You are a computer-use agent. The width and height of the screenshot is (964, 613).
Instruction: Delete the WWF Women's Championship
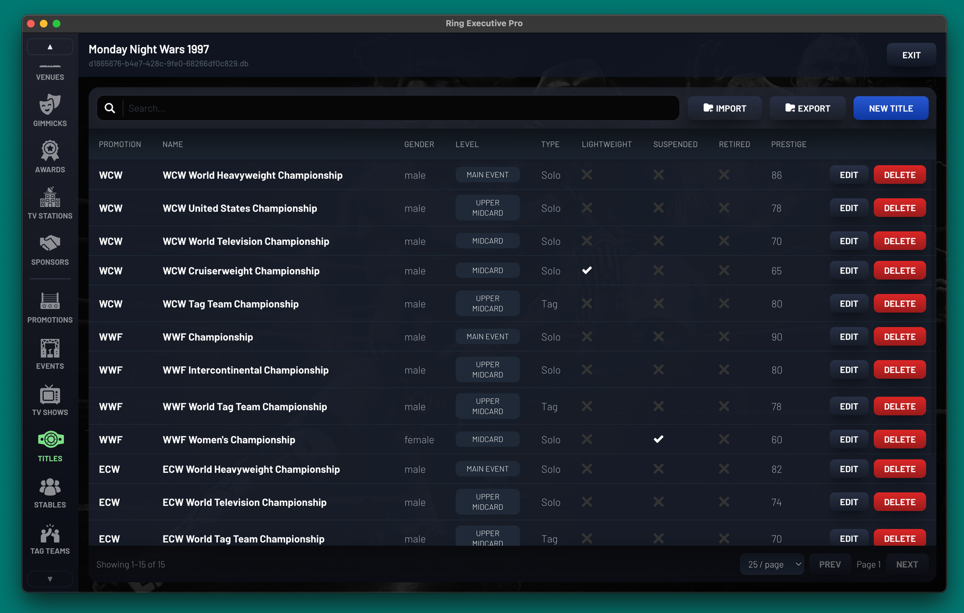click(x=899, y=440)
